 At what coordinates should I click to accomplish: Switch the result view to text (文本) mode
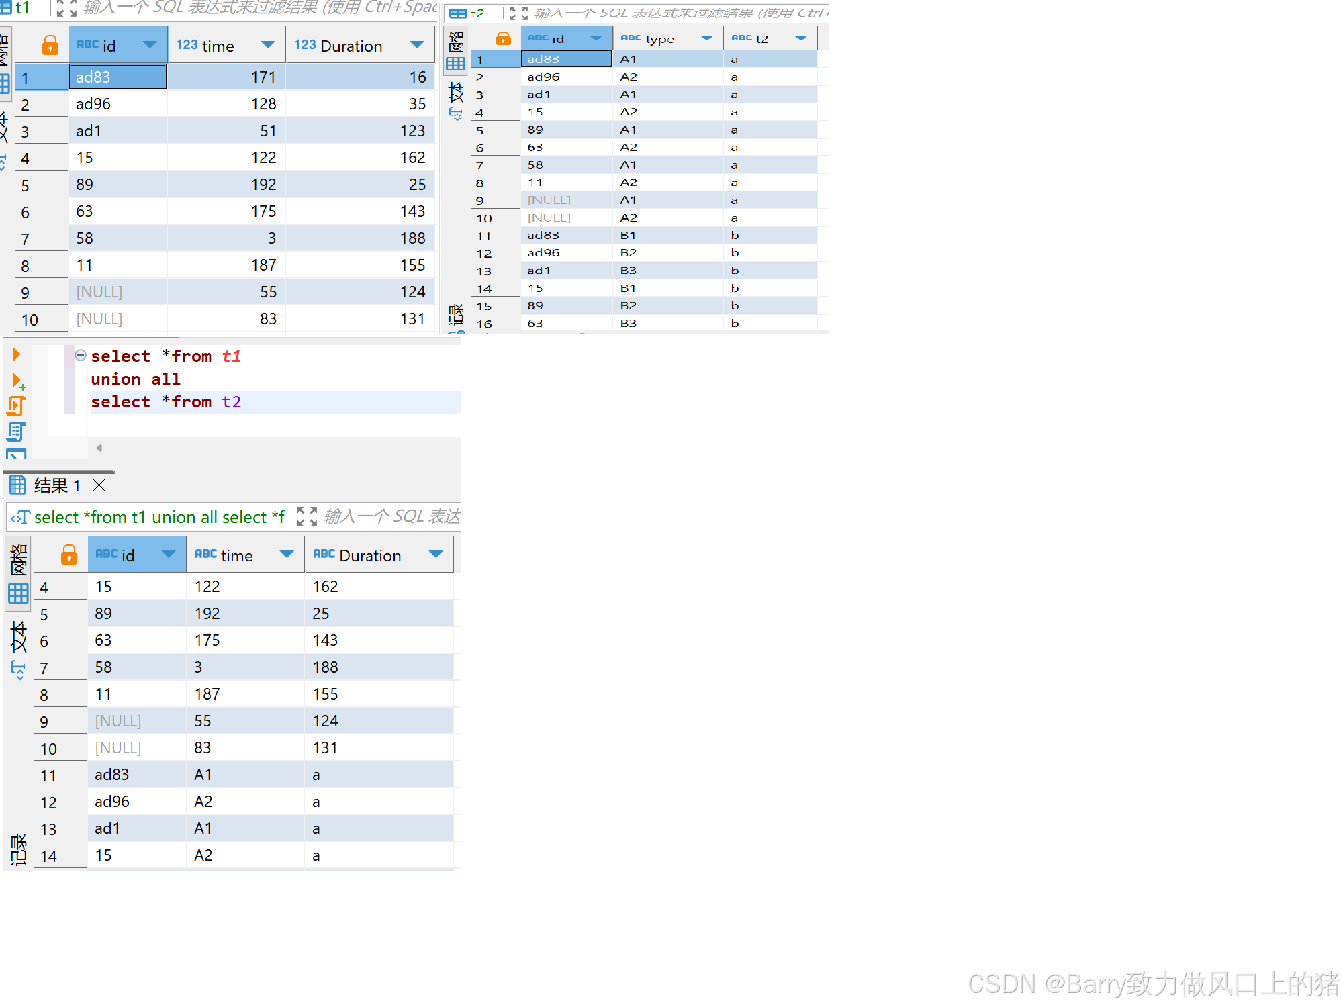pos(18,648)
